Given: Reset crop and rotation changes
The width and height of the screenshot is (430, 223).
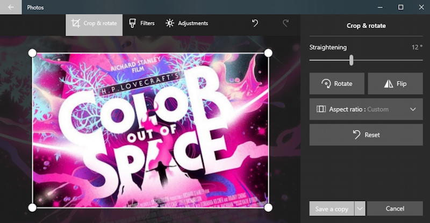Looking at the screenshot, I should tap(366, 135).
